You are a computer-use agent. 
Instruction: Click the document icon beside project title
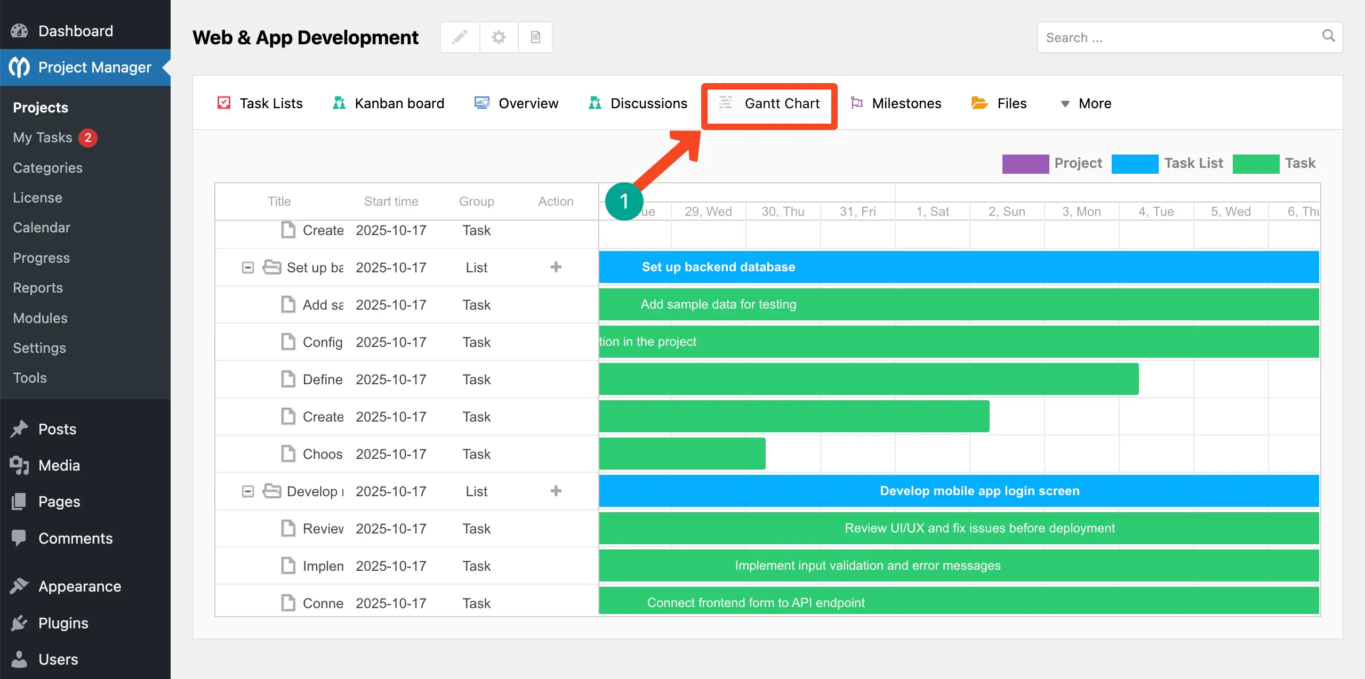pos(535,37)
